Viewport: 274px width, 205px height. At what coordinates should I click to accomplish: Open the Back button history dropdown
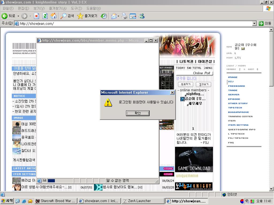(18, 16)
